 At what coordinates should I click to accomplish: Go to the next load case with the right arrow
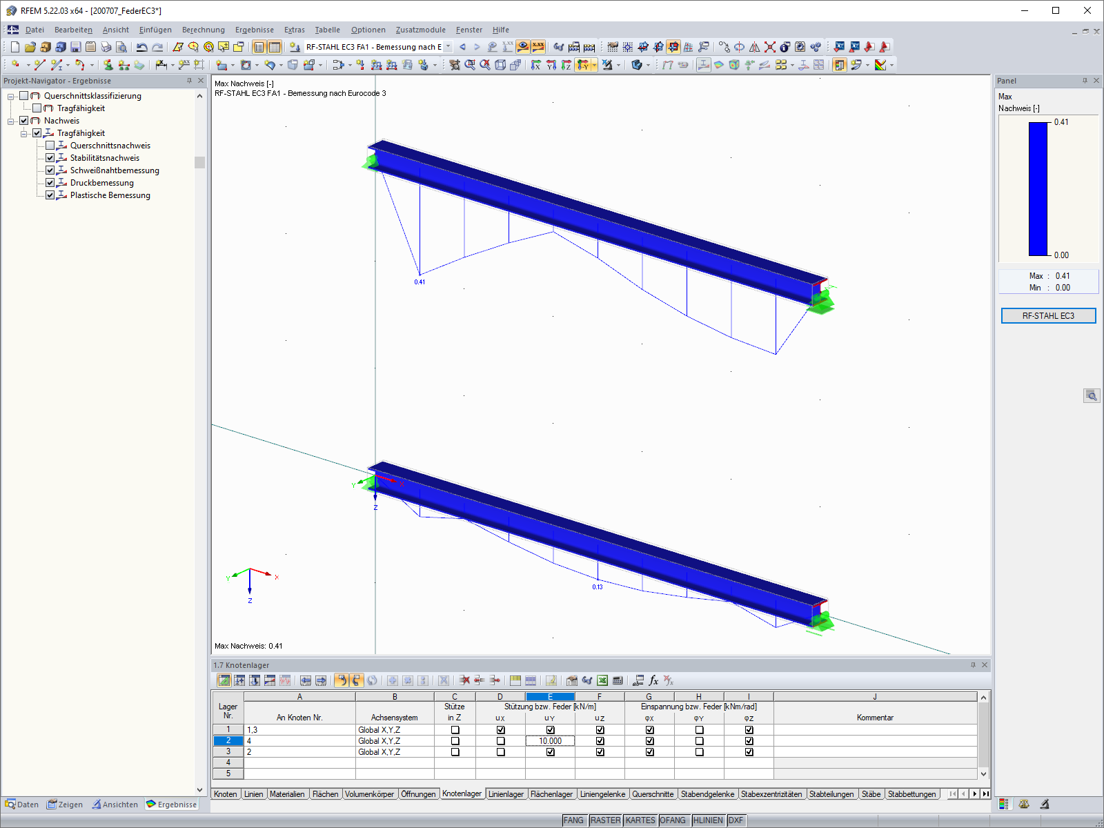tap(477, 47)
